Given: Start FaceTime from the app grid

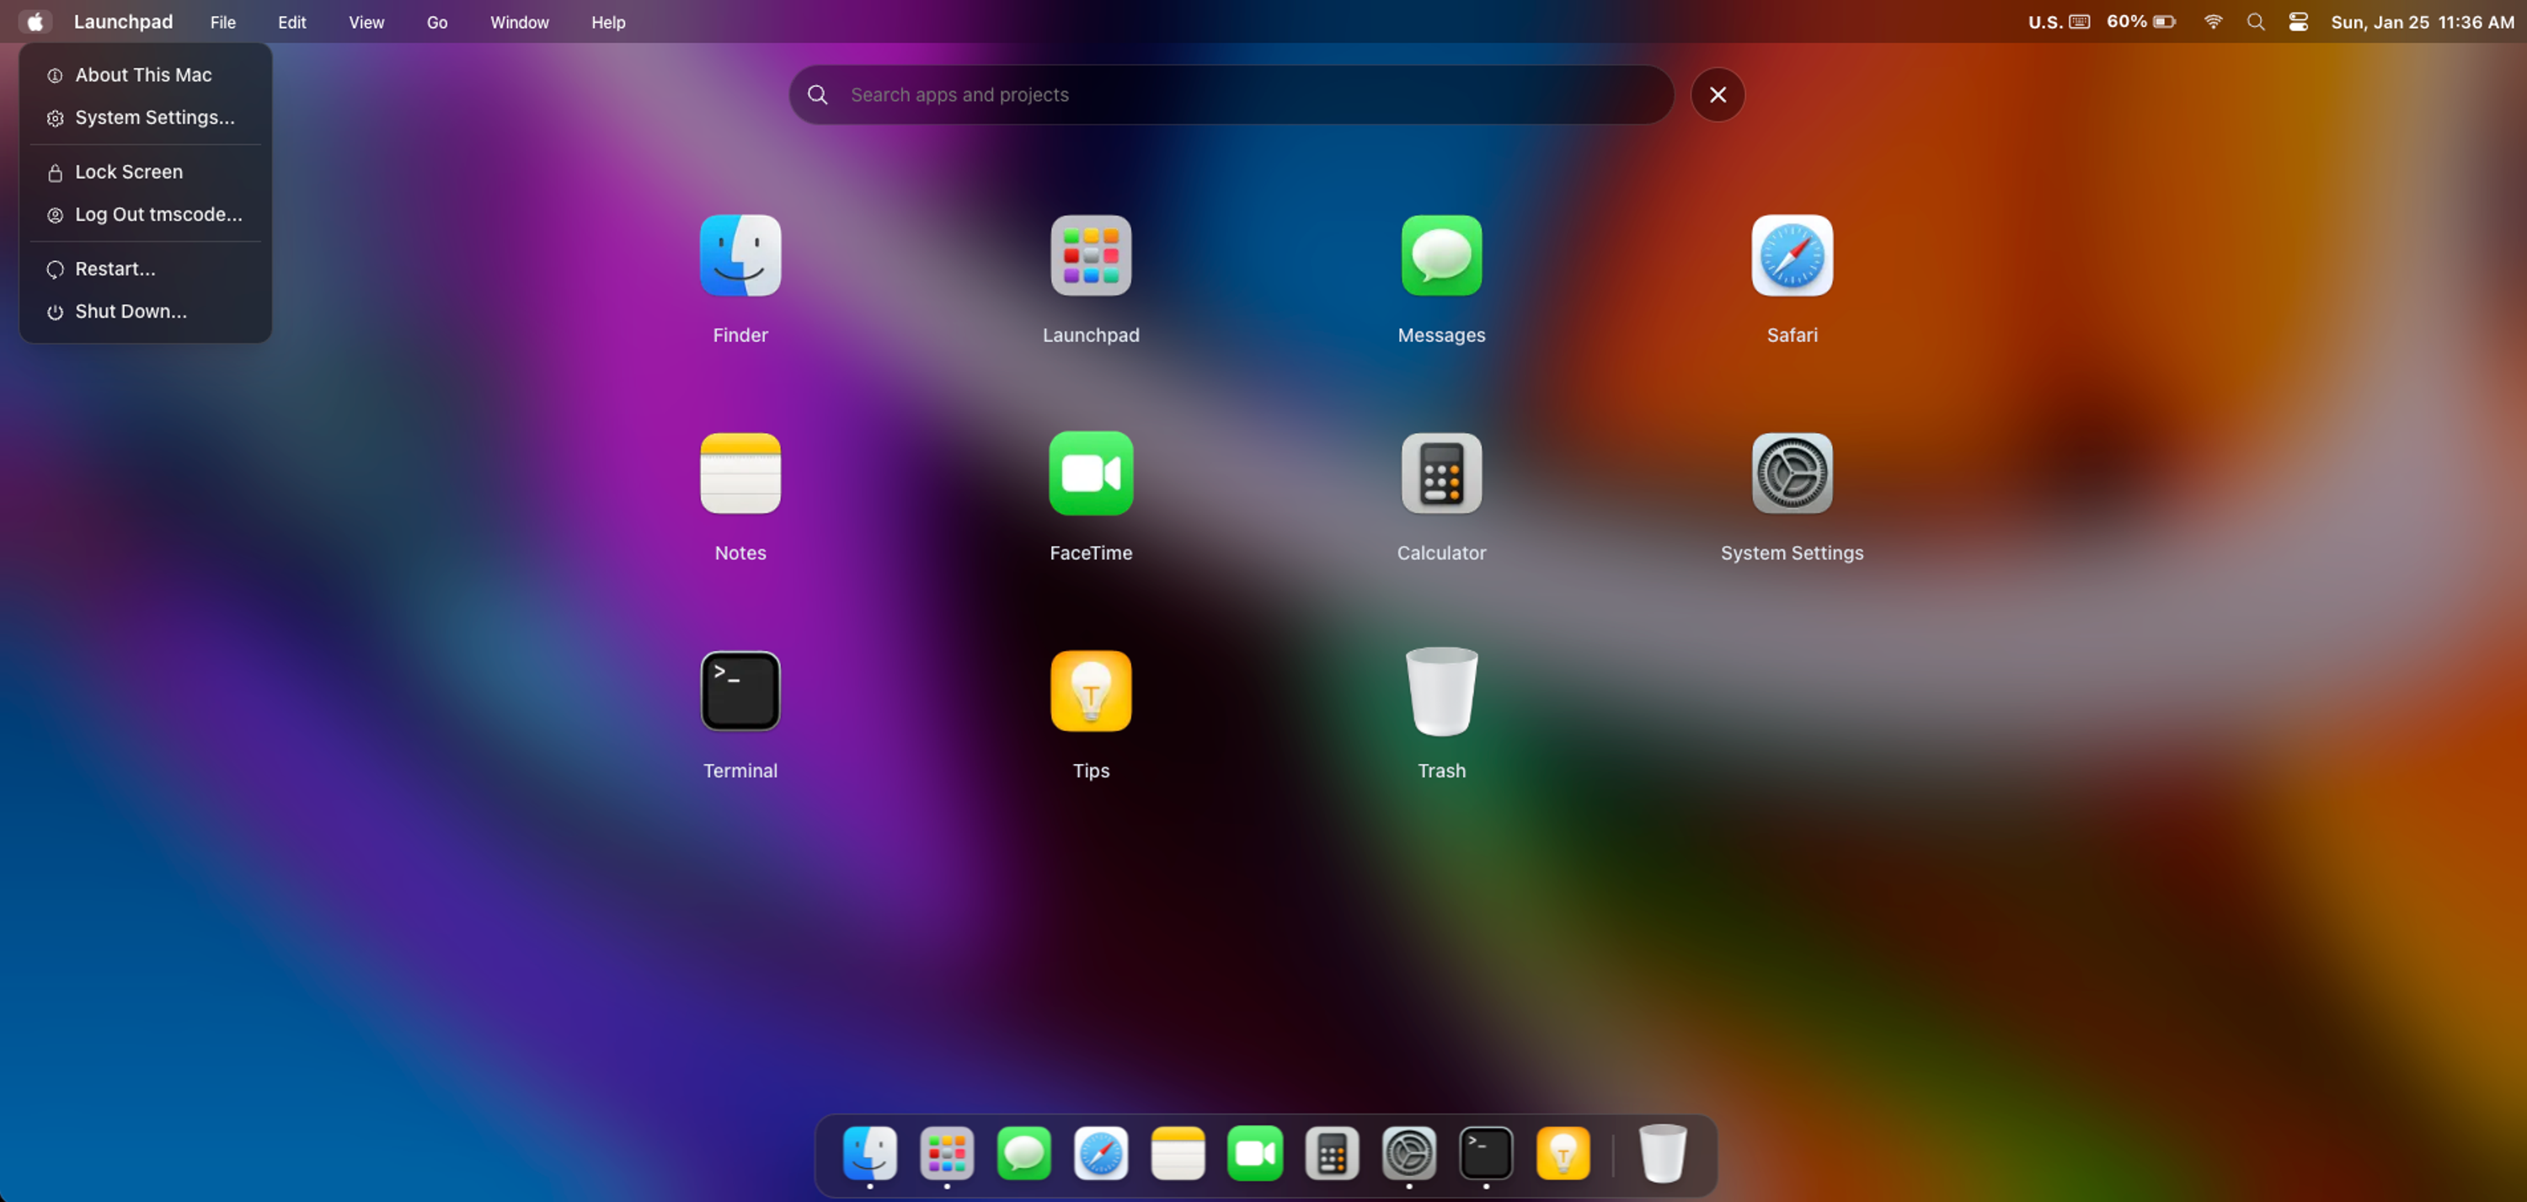Looking at the screenshot, I should (1090, 473).
